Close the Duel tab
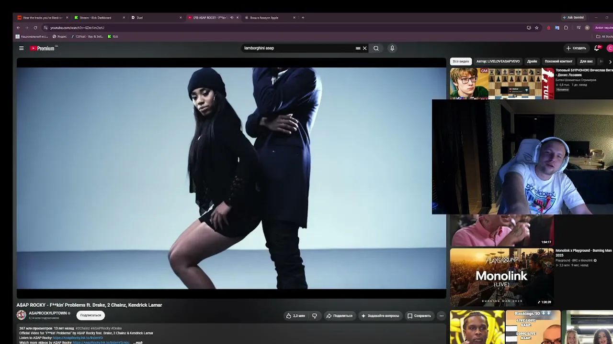This screenshot has height=344, width=613. coord(181,18)
